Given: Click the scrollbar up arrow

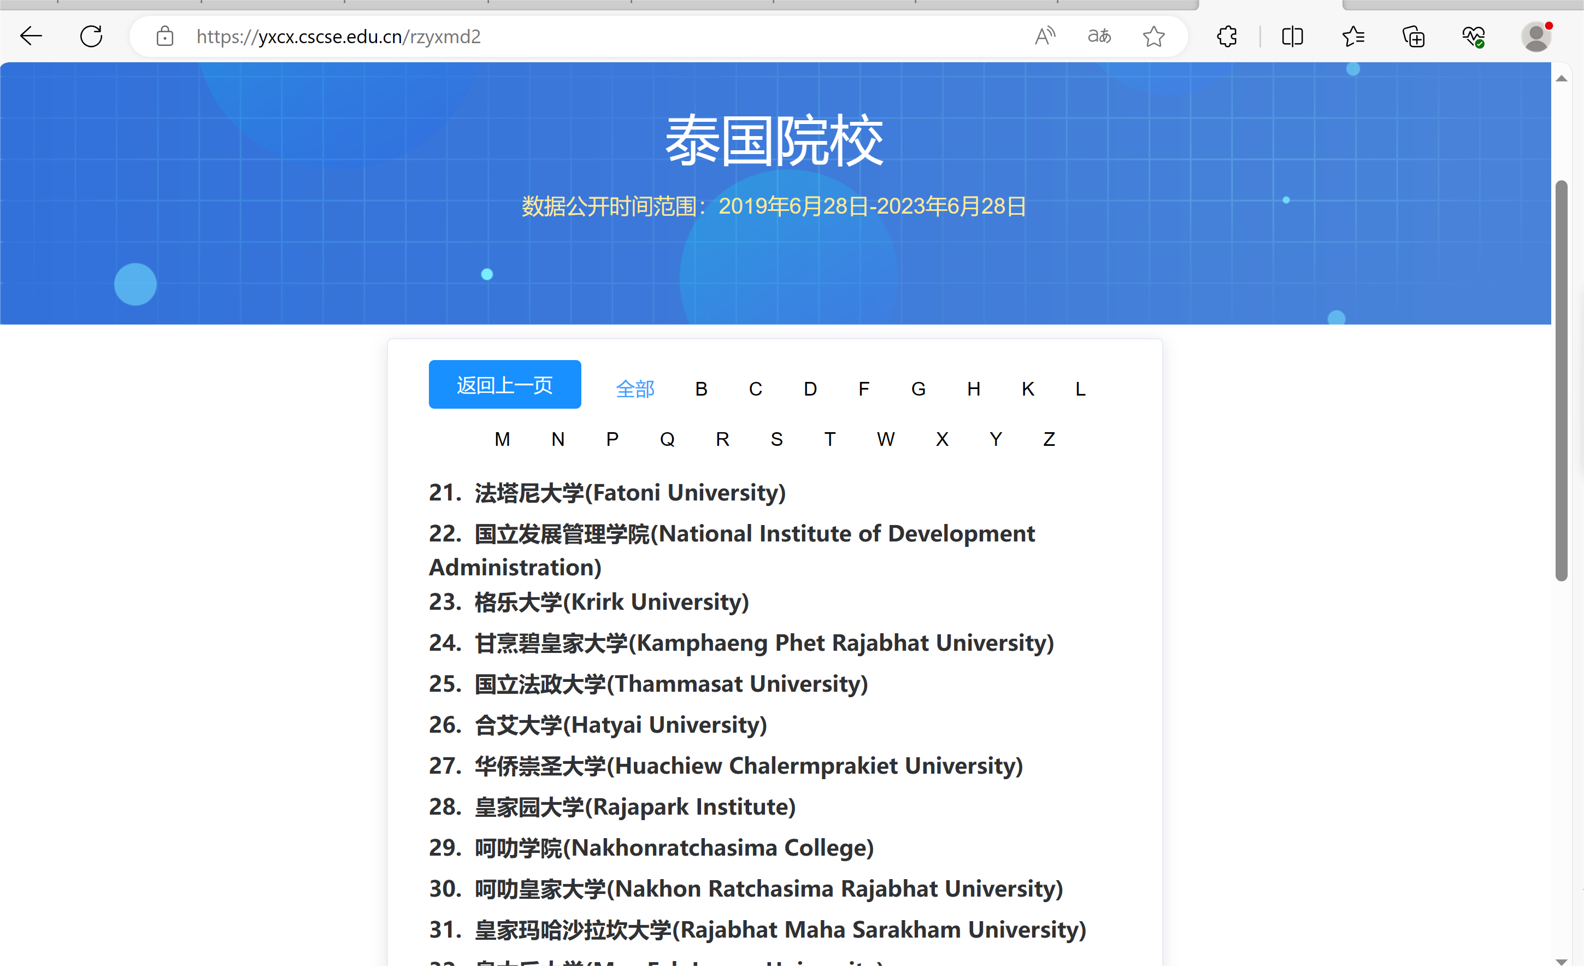Looking at the screenshot, I should point(1562,79).
